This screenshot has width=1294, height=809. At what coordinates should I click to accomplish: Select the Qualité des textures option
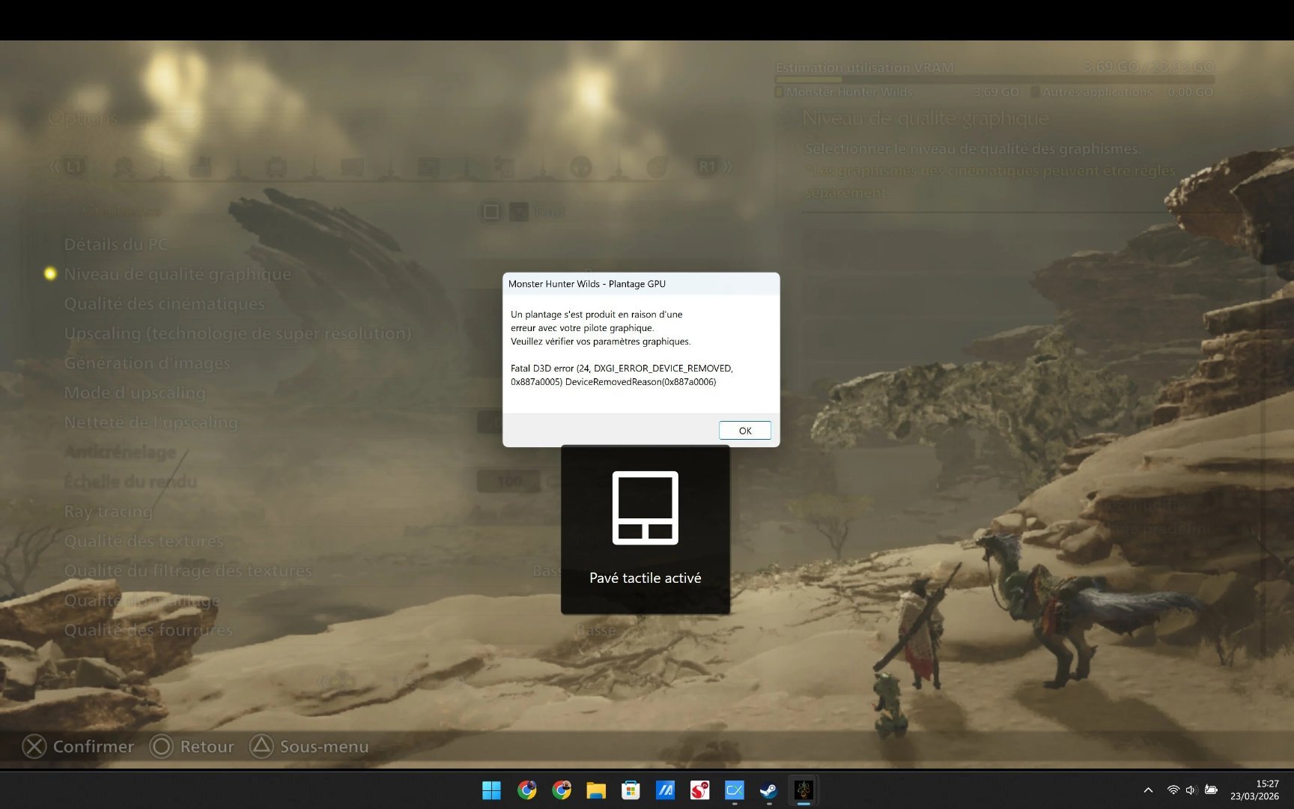point(144,541)
